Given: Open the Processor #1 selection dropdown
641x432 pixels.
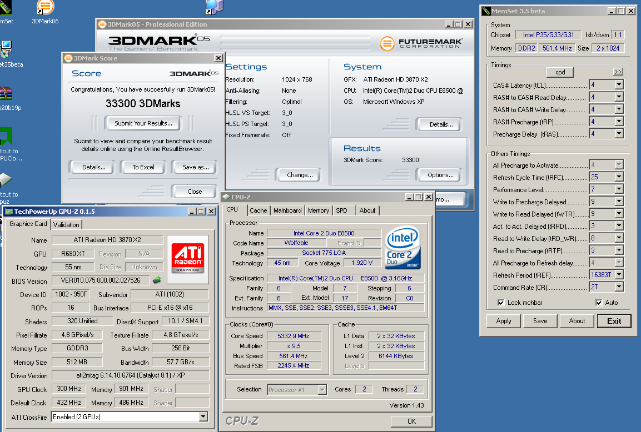Looking at the screenshot, I should point(322,390).
